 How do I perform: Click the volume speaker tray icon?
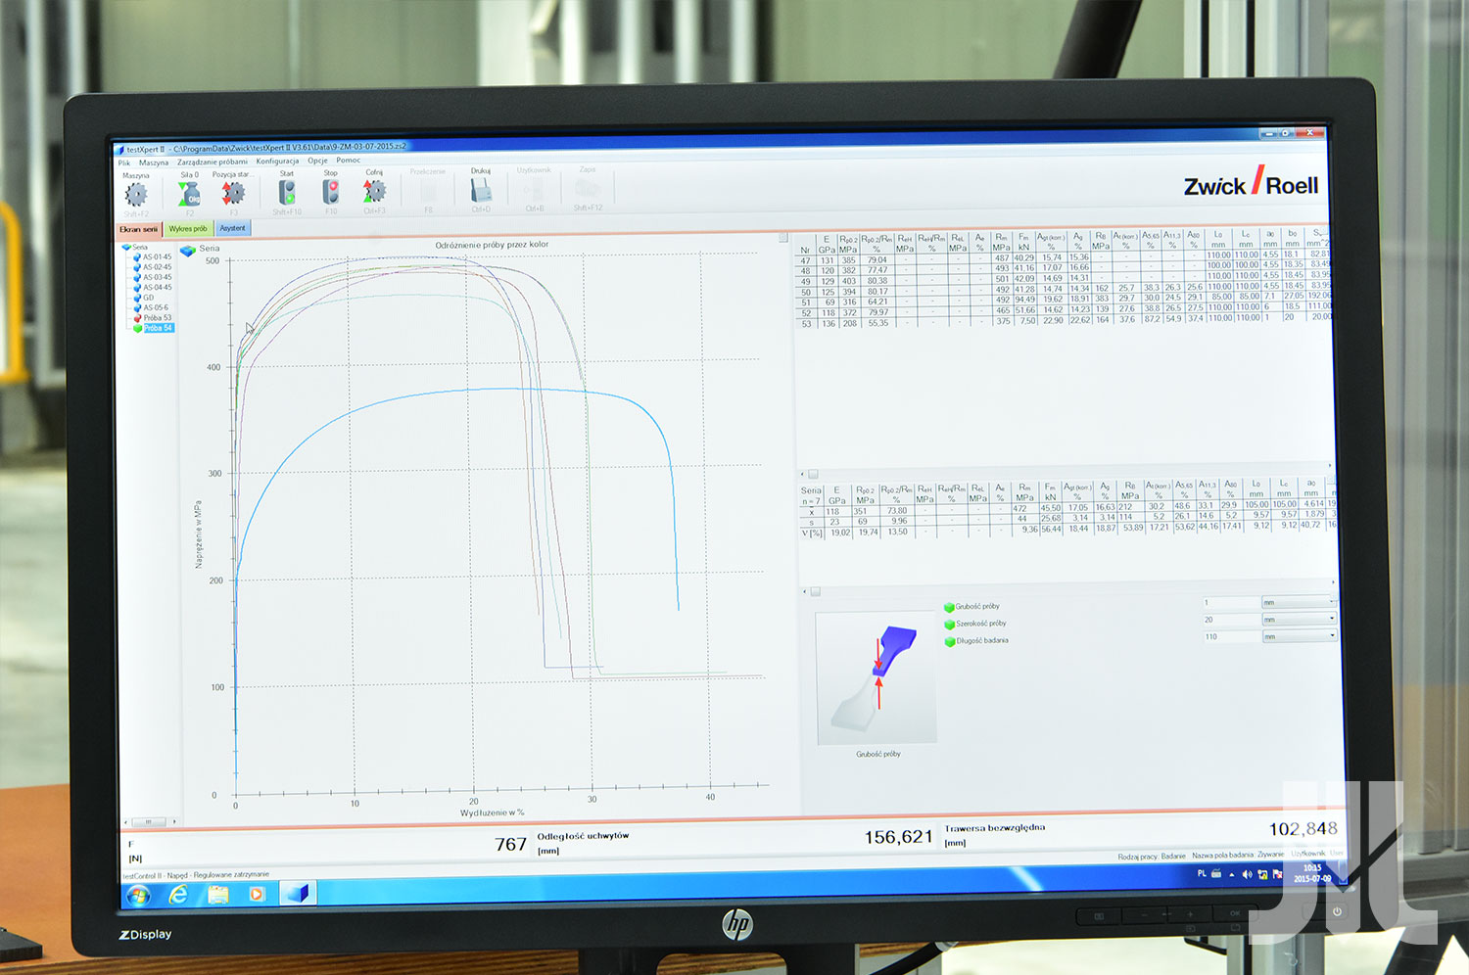click(1247, 874)
